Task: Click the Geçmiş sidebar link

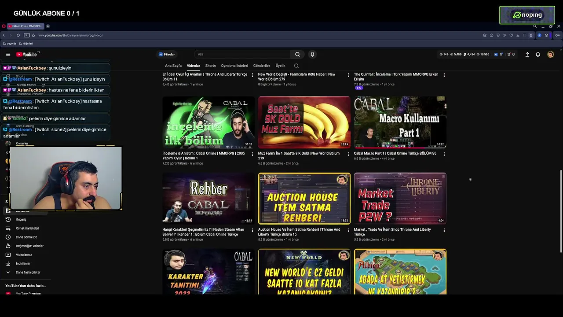Action: [21, 219]
